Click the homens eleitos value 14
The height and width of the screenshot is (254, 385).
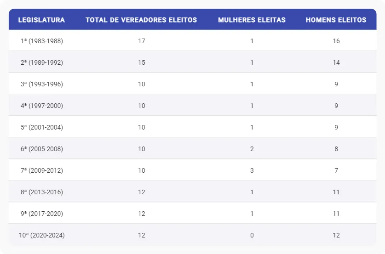coord(336,62)
